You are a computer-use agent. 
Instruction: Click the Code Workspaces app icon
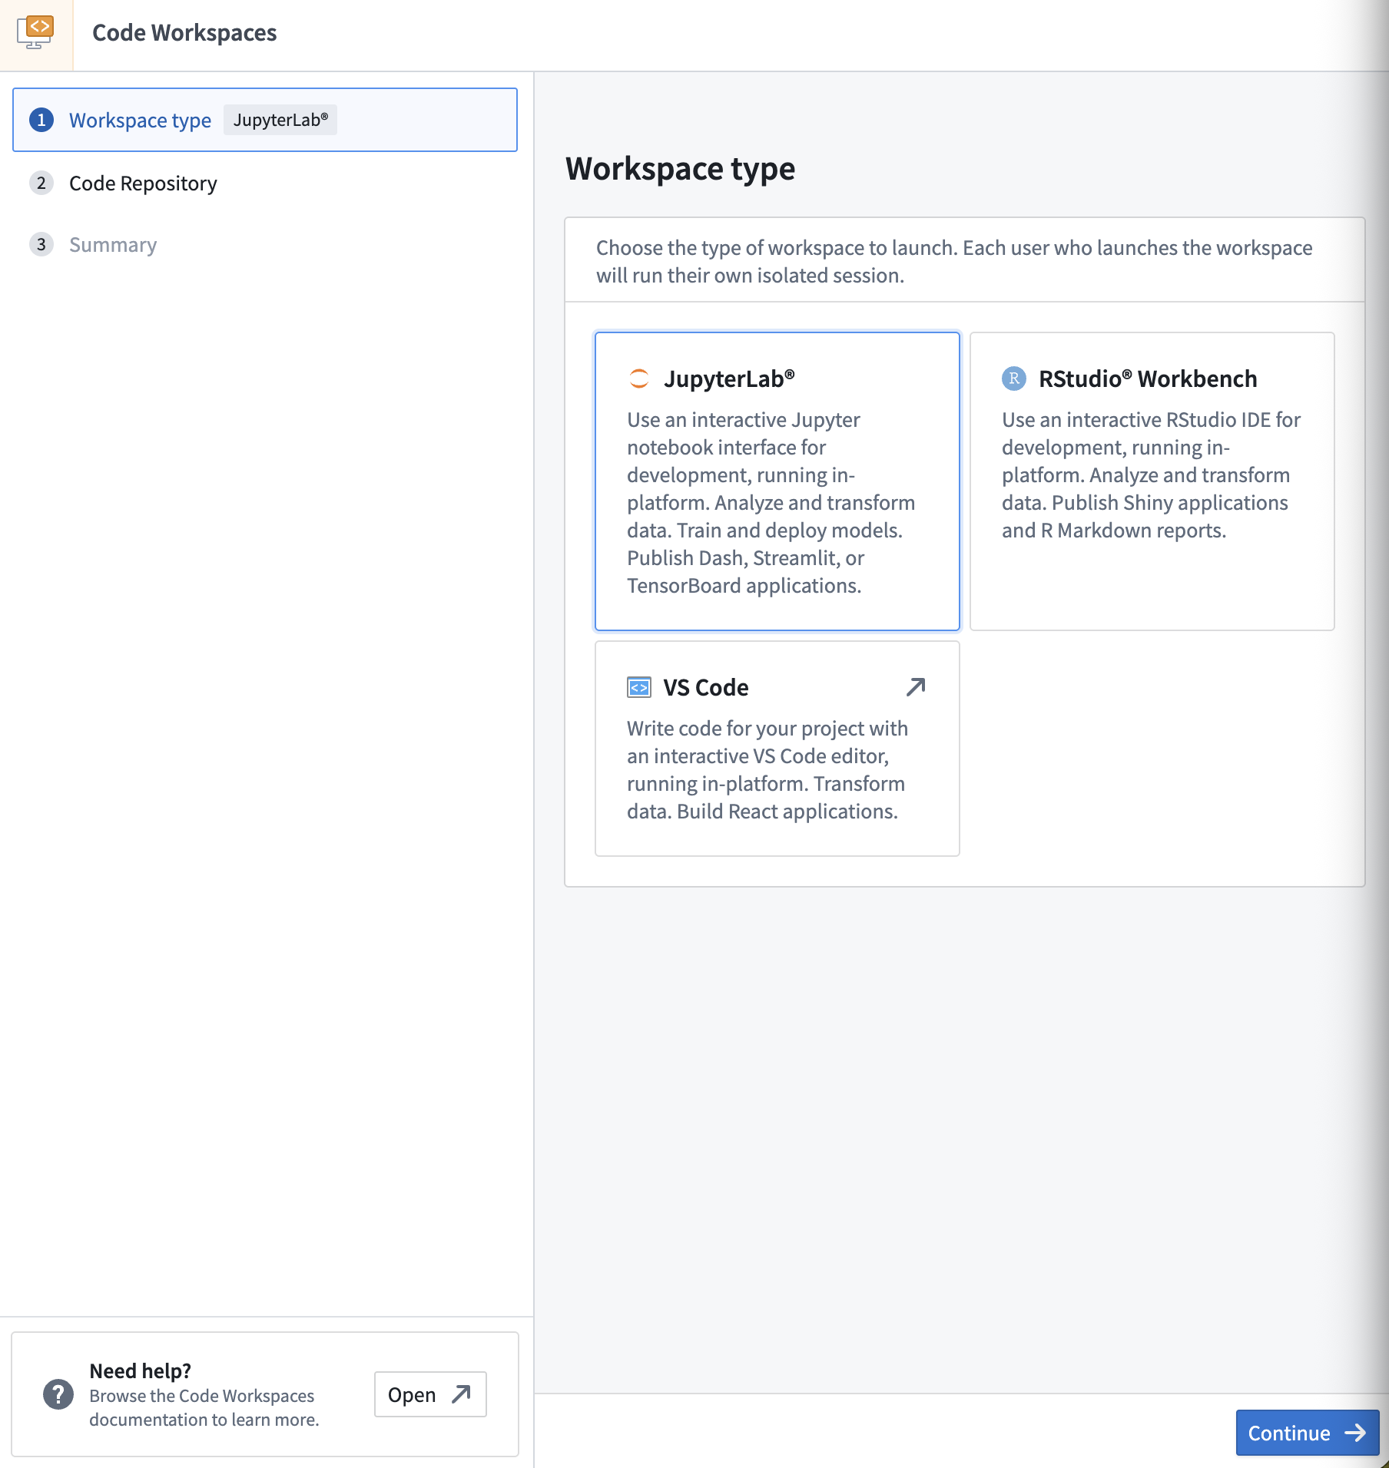coord(35,33)
